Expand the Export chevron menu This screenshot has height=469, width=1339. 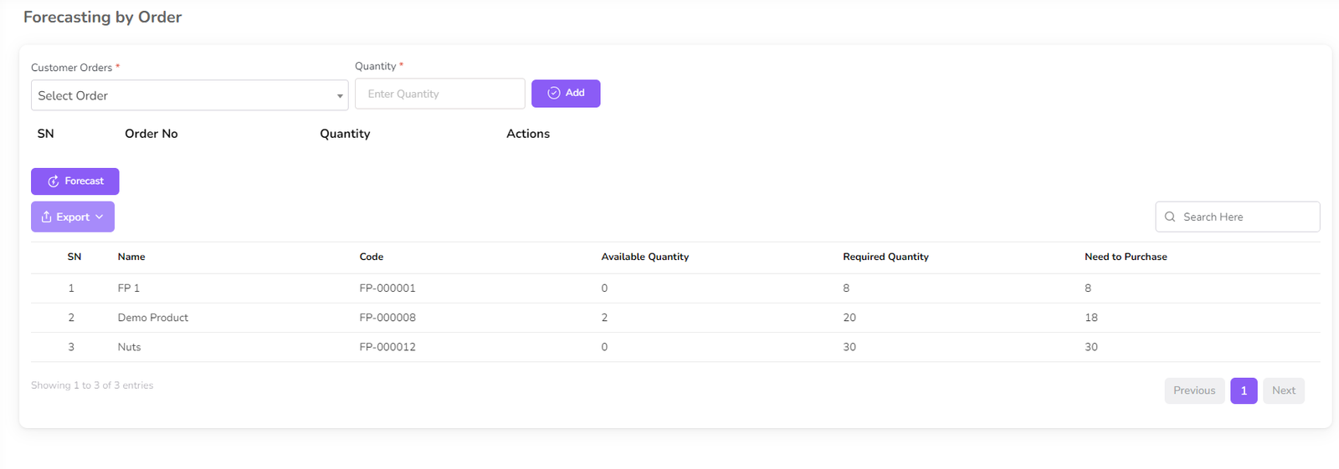click(x=100, y=217)
